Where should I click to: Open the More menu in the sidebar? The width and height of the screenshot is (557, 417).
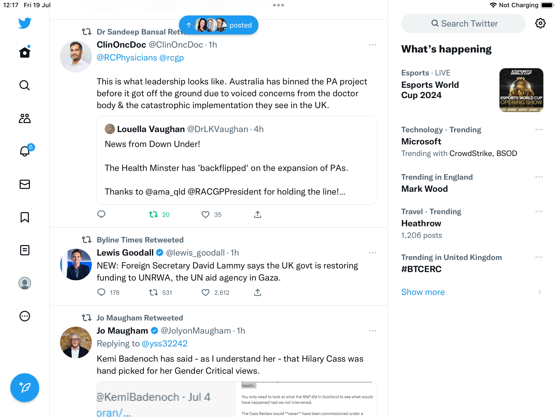point(25,316)
